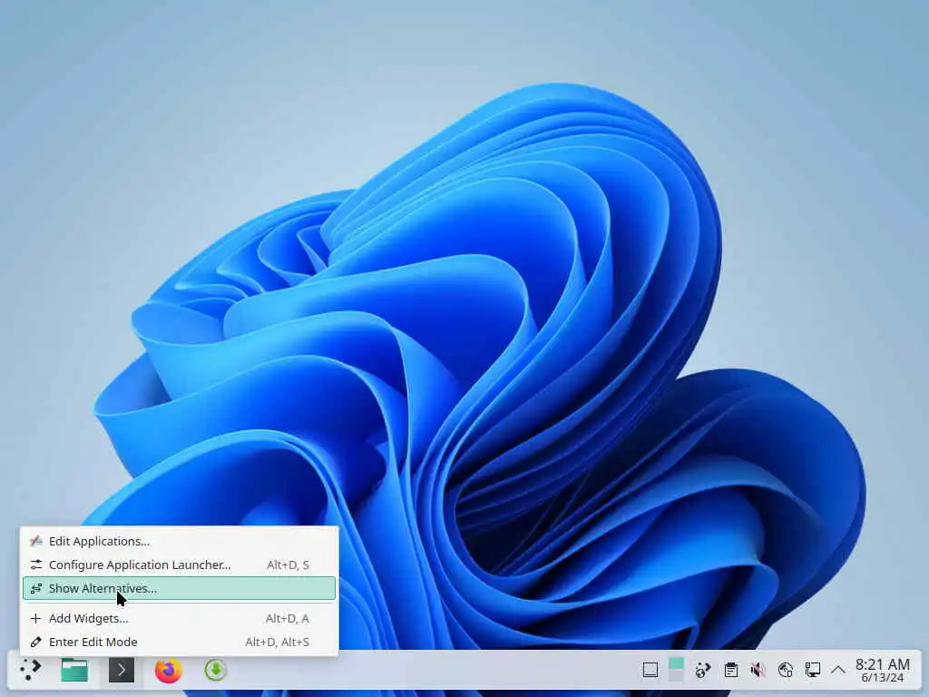This screenshot has width=929, height=697.
Task: Click the icon beside Show Alternatives
Action: 35,588
